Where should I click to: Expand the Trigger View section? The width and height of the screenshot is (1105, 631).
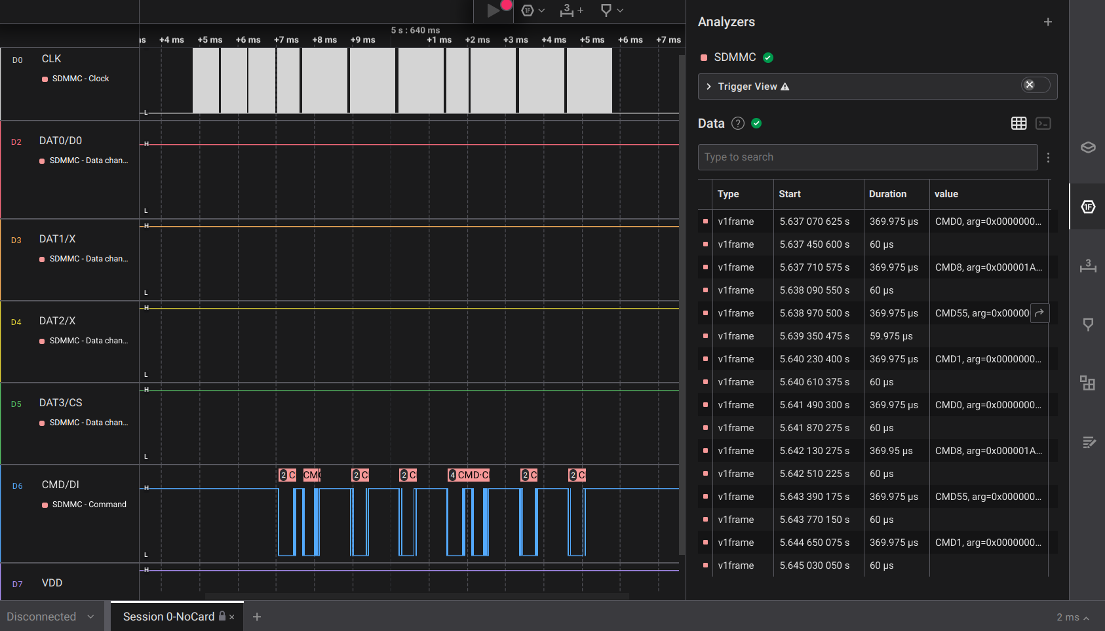point(709,86)
